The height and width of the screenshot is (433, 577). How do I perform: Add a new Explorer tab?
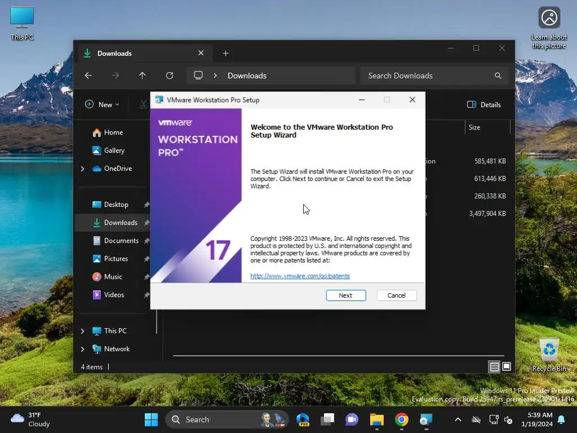[225, 54]
